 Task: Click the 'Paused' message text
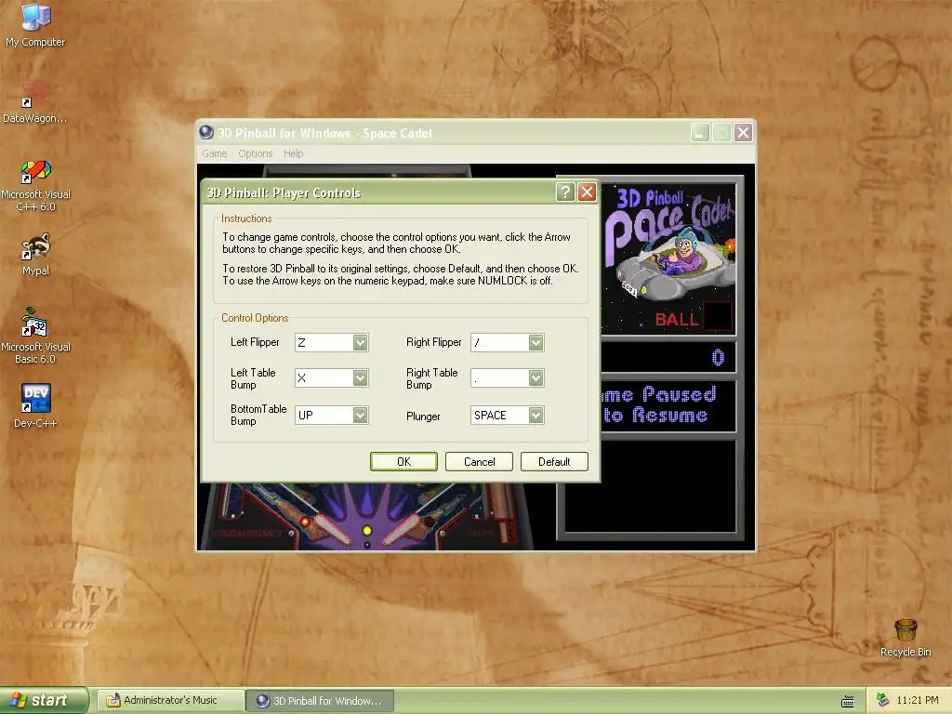coord(679,394)
